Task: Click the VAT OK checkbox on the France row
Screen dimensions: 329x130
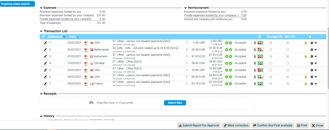Action: (x=288, y=83)
